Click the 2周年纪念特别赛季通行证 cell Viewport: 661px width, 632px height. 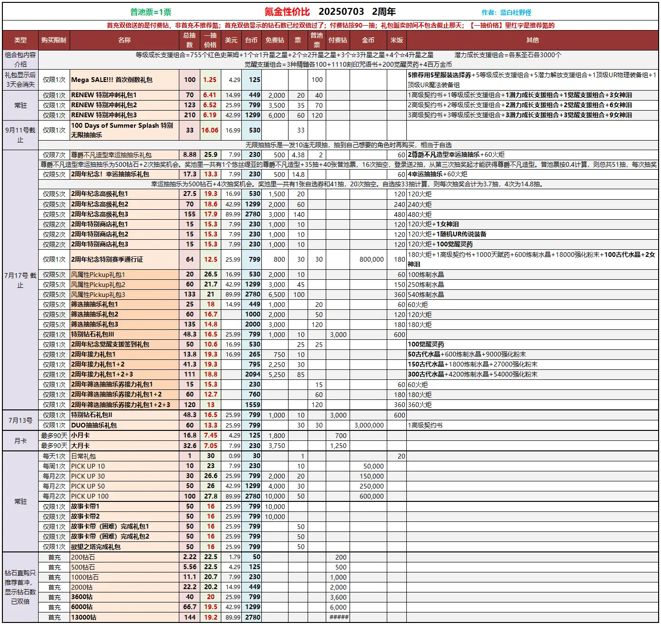point(124,260)
